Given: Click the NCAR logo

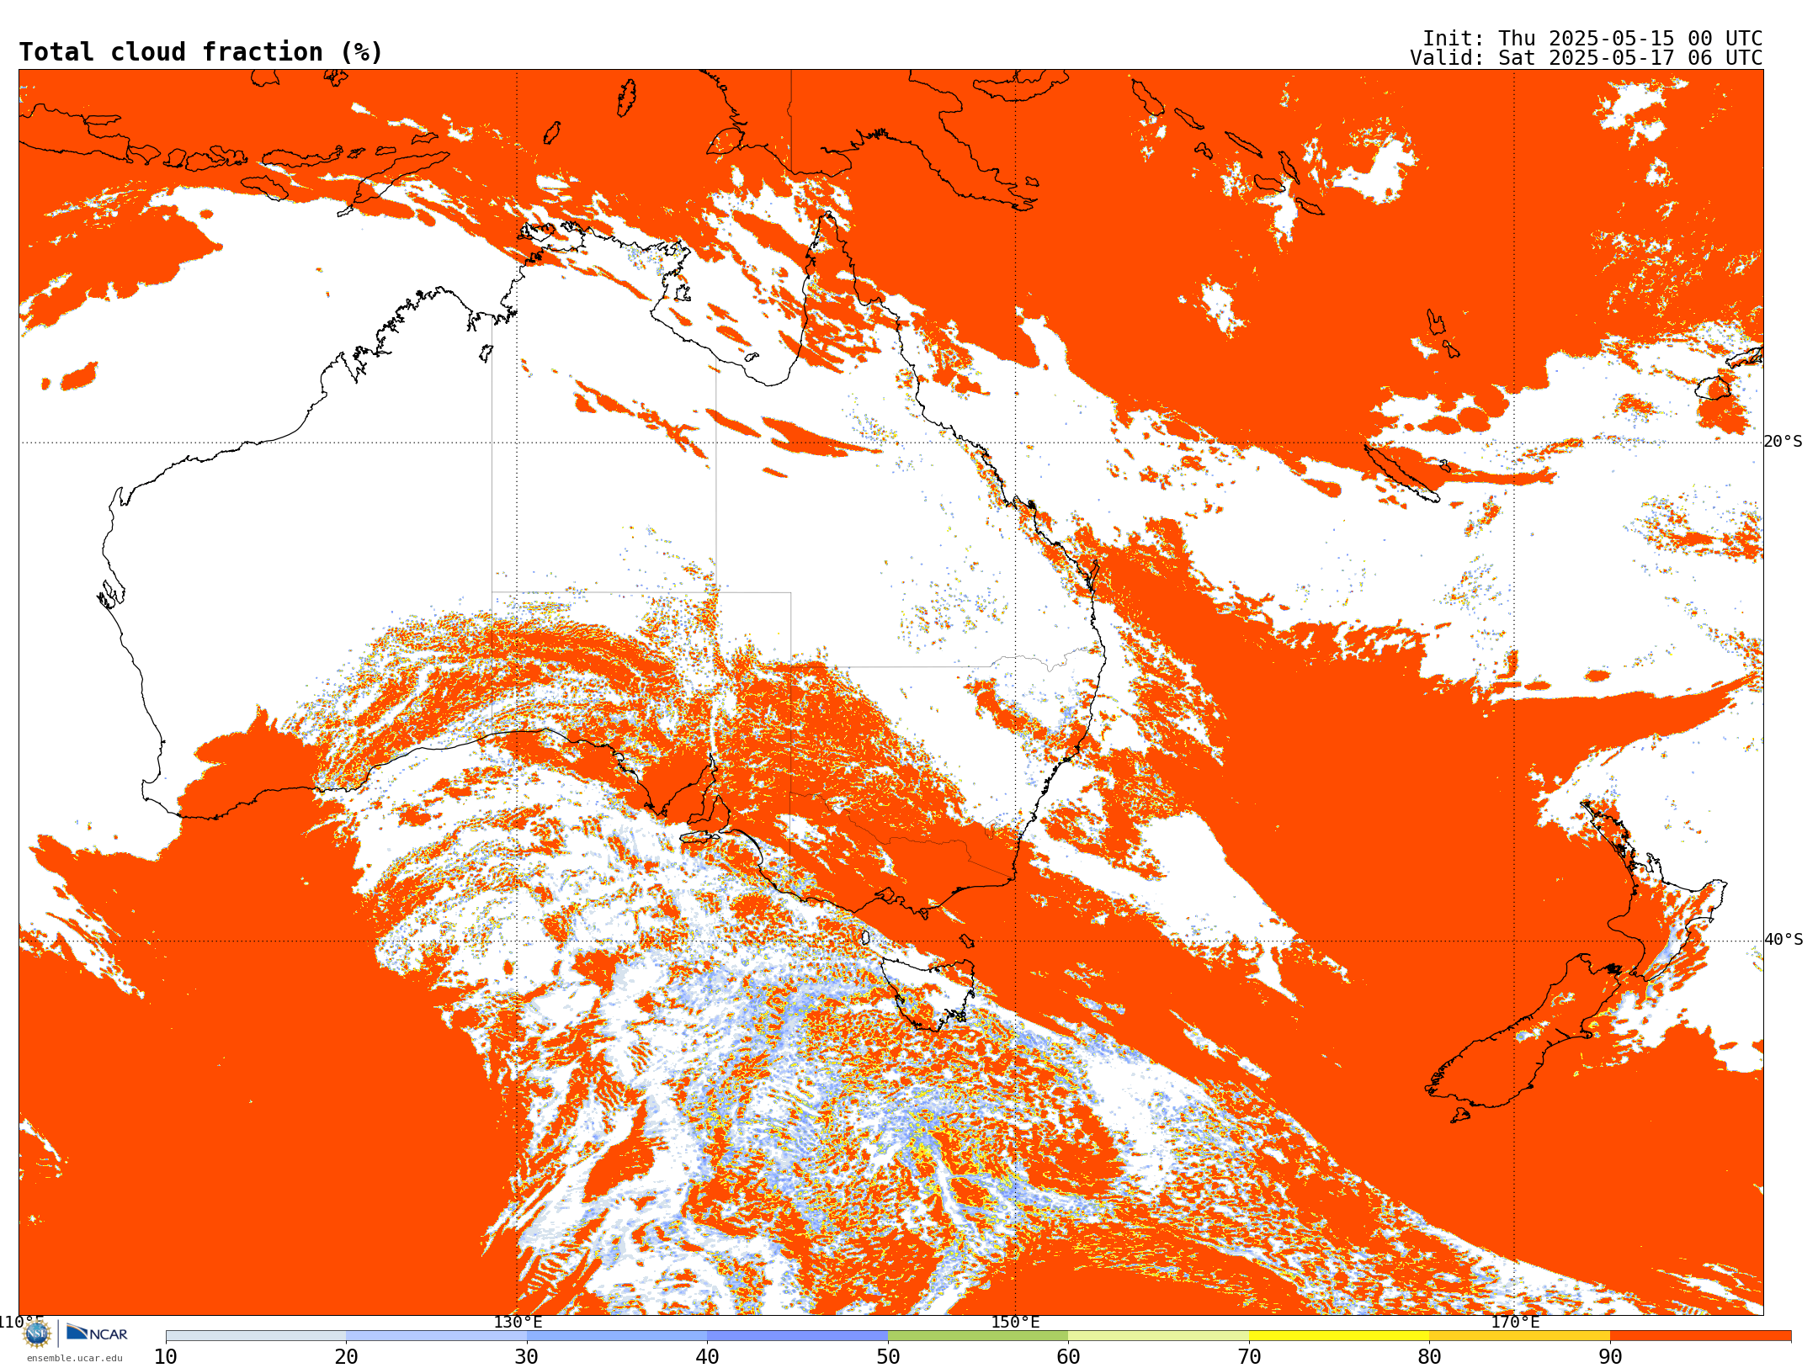Looking at the screenshot, I should [97, 1333].
